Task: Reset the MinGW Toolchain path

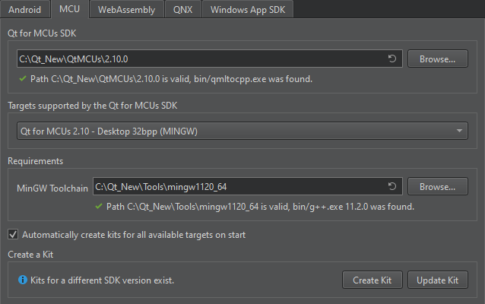Action: (392, 186)
